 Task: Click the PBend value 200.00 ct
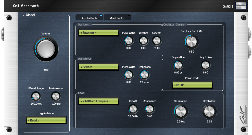[x=36, y=104]
